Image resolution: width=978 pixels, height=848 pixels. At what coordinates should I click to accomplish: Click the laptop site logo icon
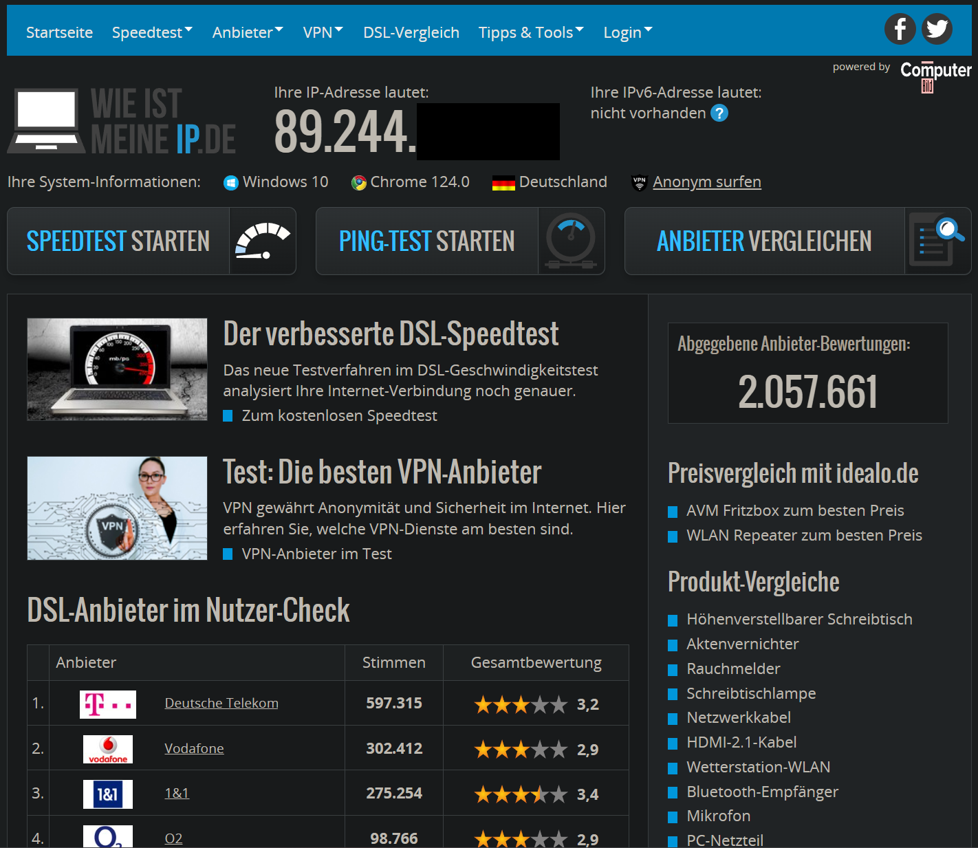coord(46,120)
